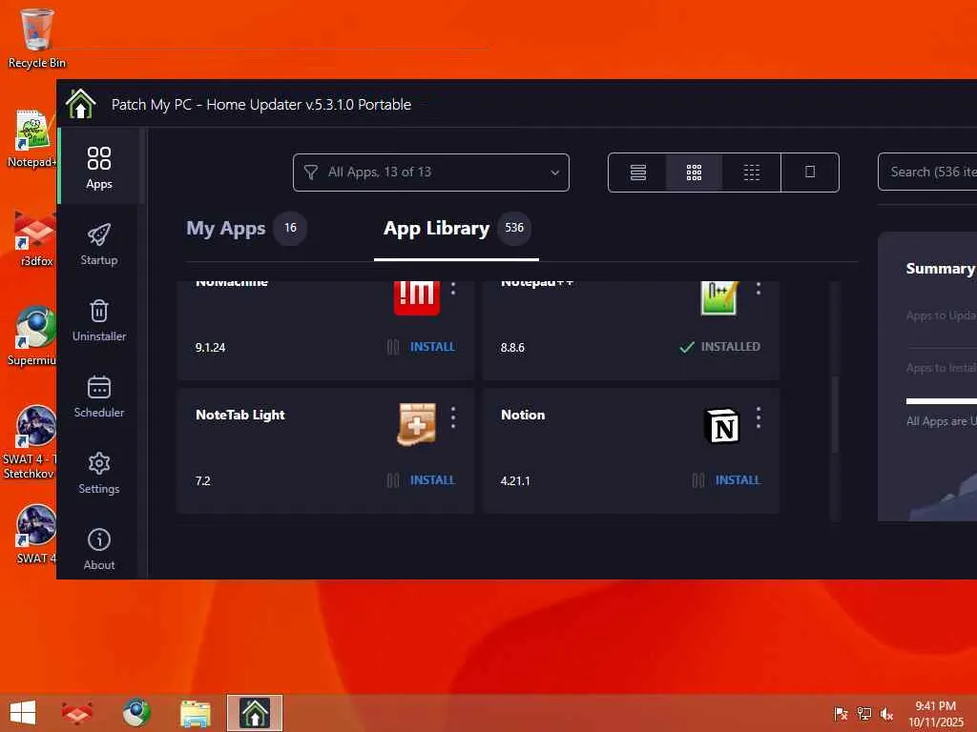
Task: Click the Notepad++ app icon in library
Action: (719, 297)
